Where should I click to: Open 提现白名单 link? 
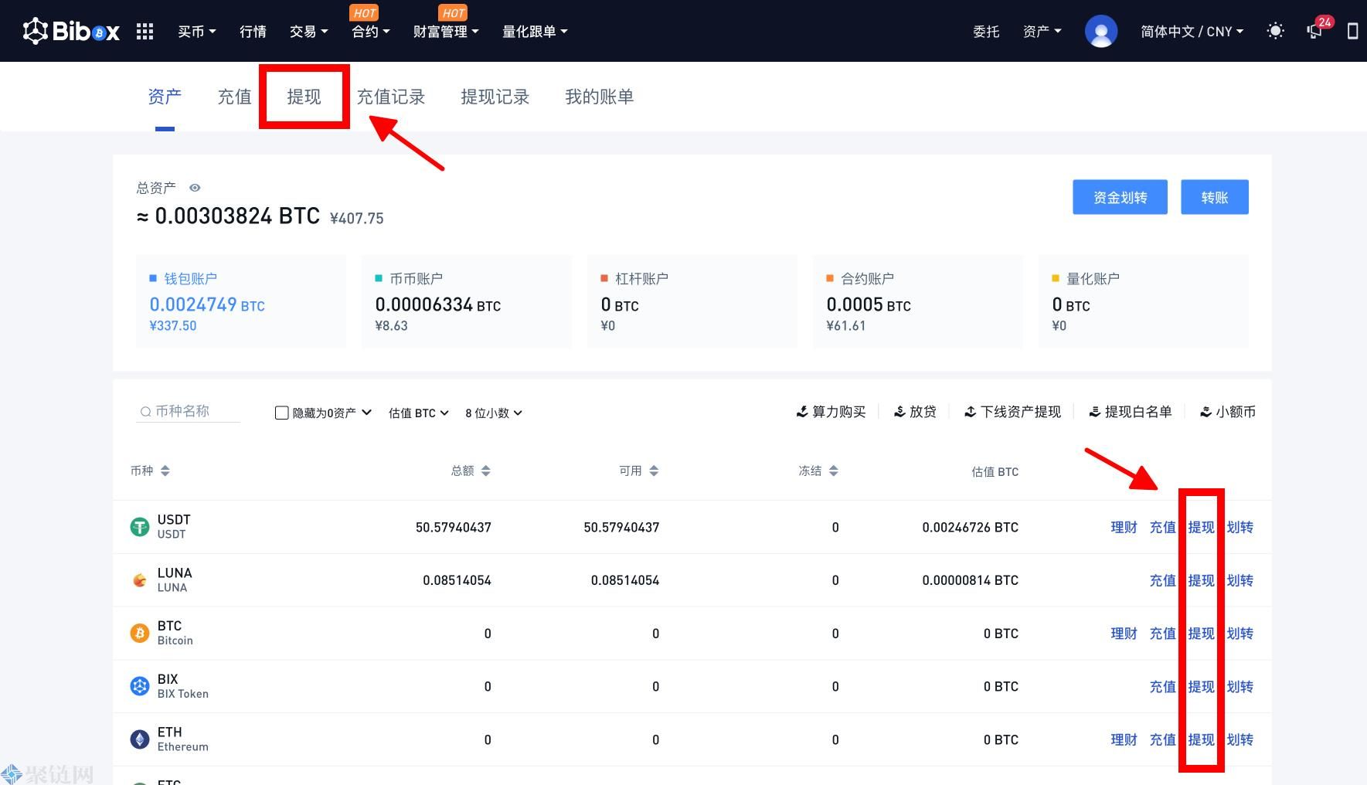pyautogui.click(x=1130, y=412)
